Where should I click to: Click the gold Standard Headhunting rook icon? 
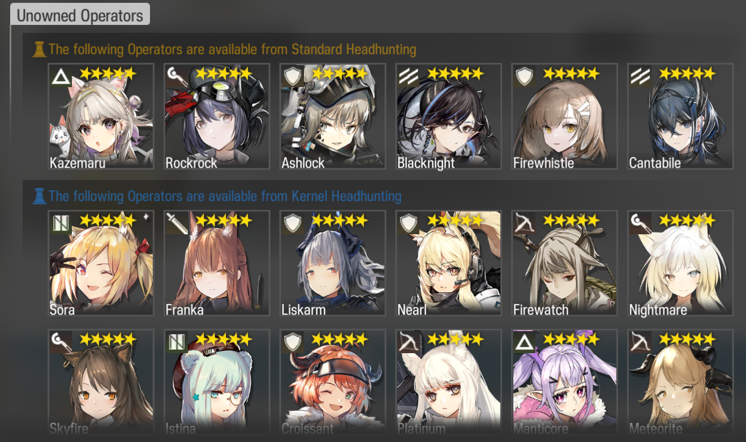40,50
